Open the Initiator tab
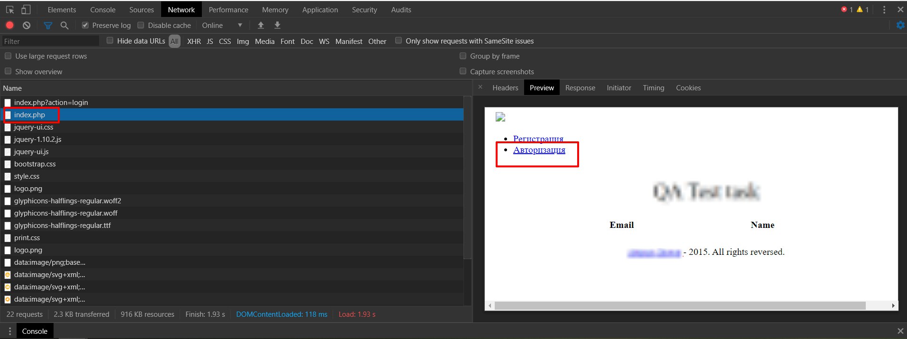The image size is (907, 339). coord(619,88)
